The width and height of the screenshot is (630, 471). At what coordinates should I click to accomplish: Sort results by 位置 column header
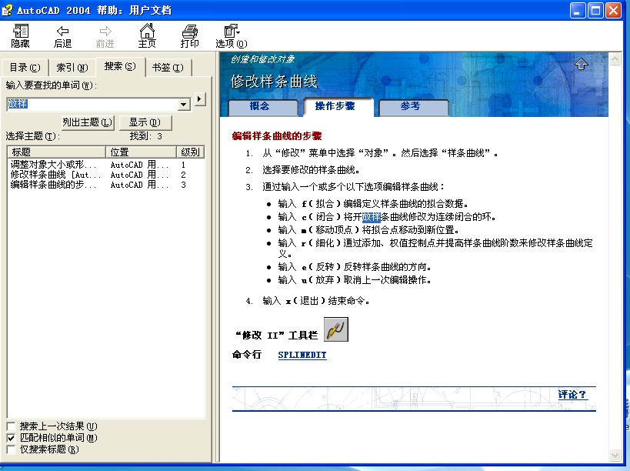pyautogui.click(x=141, y=152)
